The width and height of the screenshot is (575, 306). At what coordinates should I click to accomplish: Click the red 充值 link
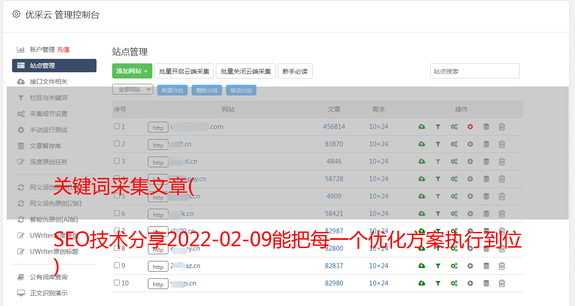[63, 50]
